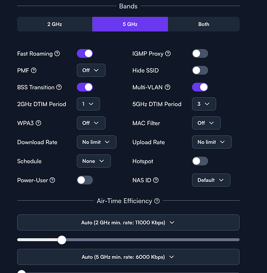Disable the Fast Roaming toggle
Screen dimensions: 267x273
[x=85, y=54]
